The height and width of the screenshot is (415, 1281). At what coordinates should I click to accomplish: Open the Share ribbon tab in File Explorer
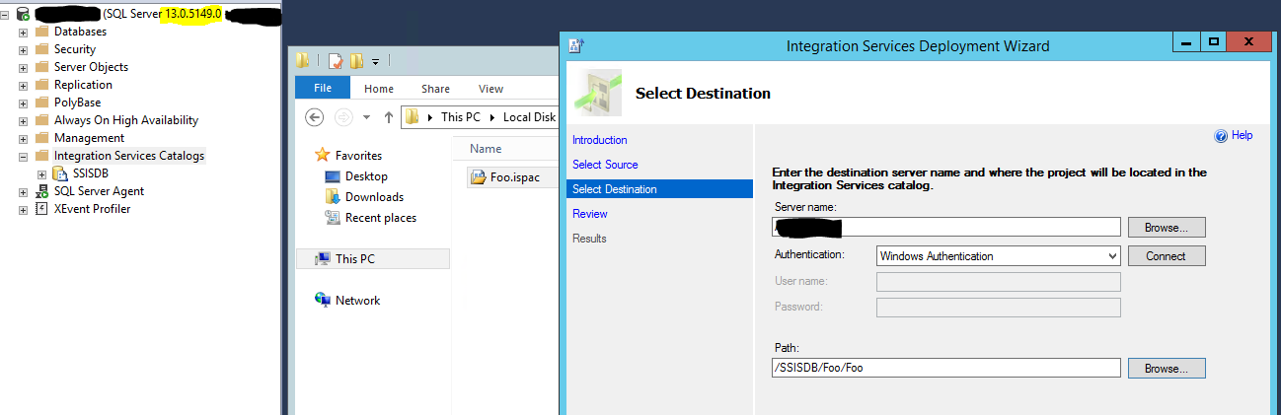click(x=435, y=89)
